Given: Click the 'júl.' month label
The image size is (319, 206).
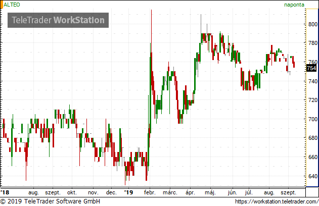Looking at the screenshot, I should coord(249,192).
